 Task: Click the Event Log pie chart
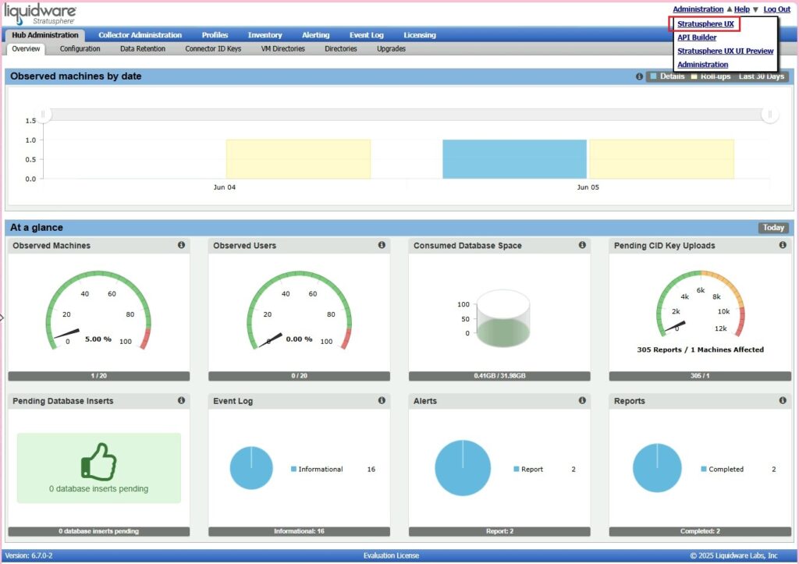[x=251, y=468]
